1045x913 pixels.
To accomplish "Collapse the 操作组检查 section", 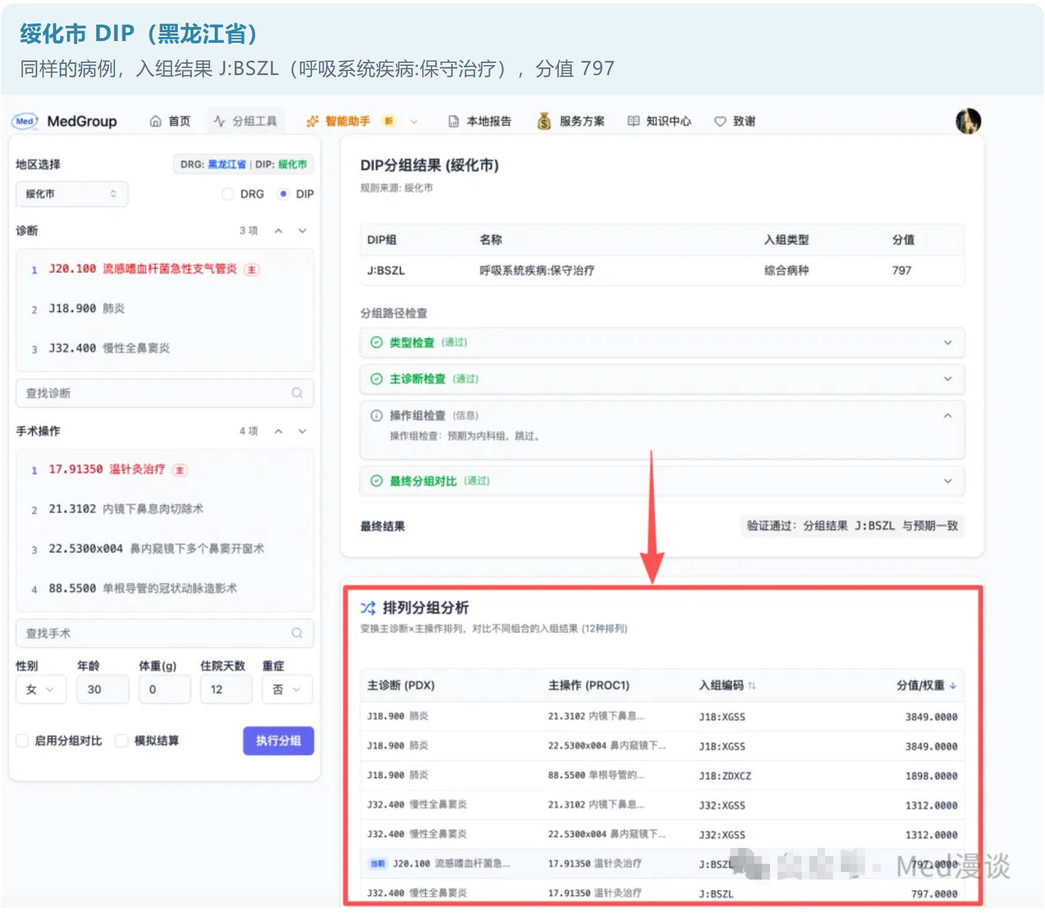I will (947, 416).
